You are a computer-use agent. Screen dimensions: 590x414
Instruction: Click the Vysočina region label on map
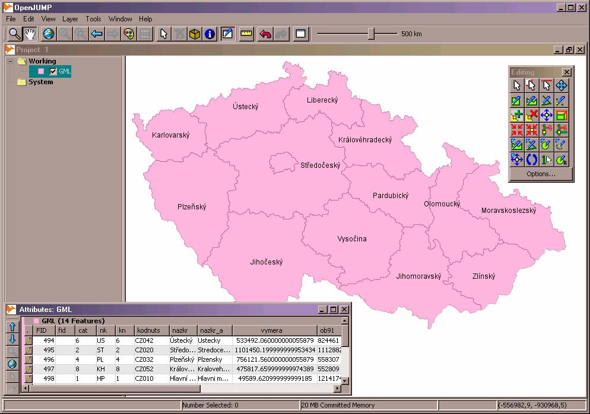tap(352, 239)
